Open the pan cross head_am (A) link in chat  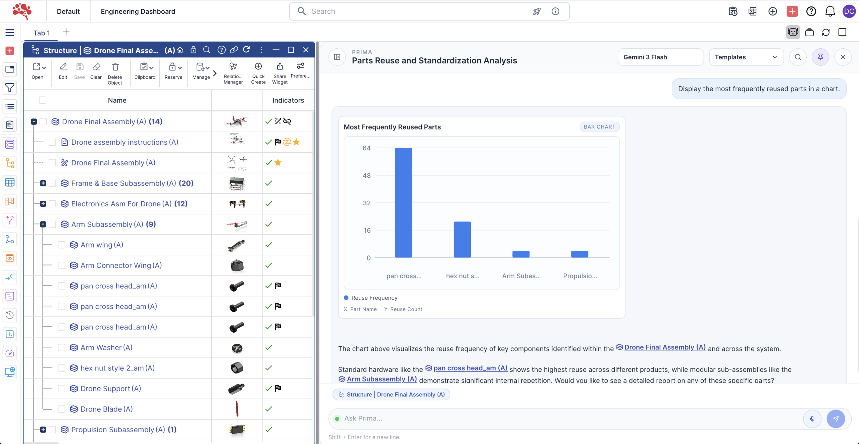[x=470, y=368]
